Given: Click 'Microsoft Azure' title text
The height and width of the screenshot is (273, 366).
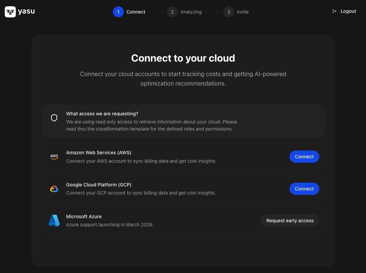Looking at the screenshot, I should (84, 217).
